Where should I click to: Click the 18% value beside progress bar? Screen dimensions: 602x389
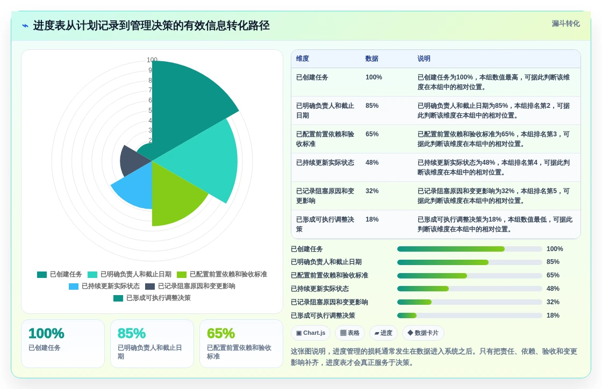point(553,315)
